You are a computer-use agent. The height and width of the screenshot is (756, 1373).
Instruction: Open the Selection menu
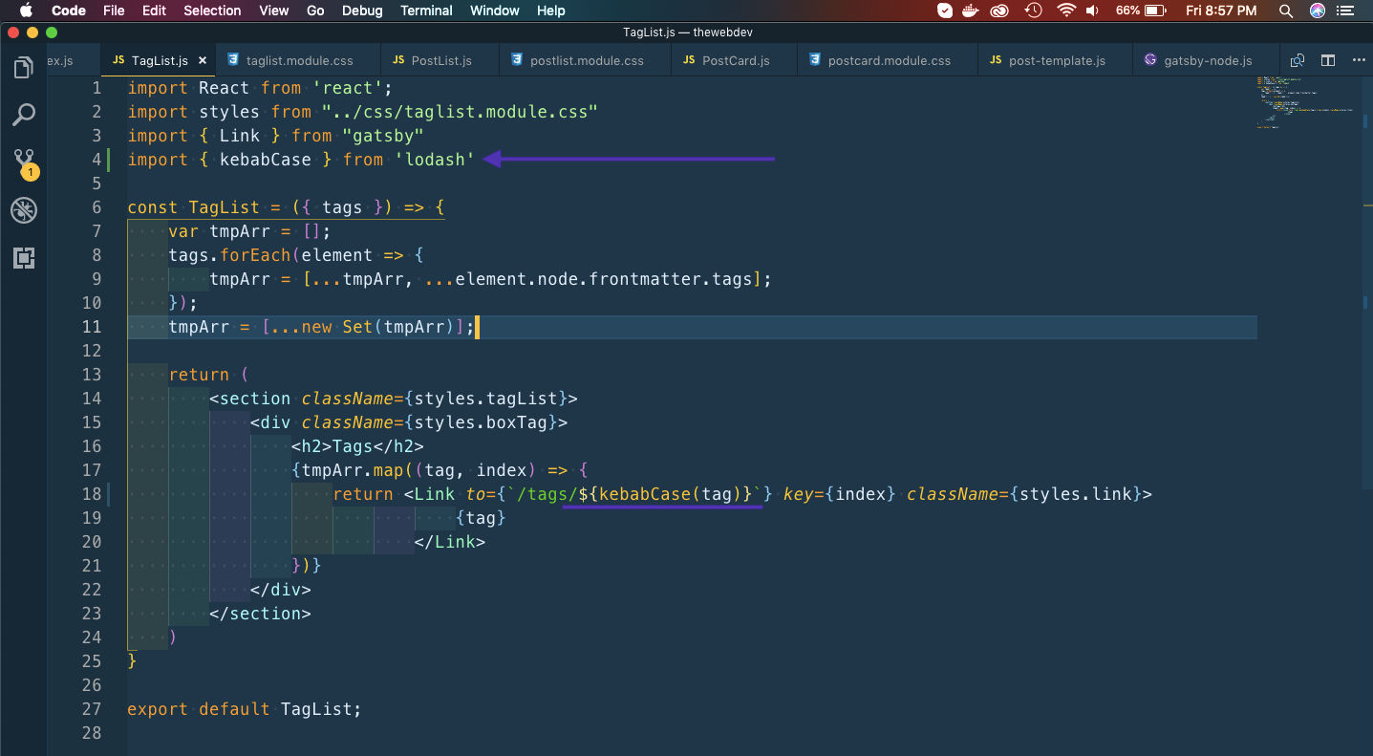coord(212,11)
